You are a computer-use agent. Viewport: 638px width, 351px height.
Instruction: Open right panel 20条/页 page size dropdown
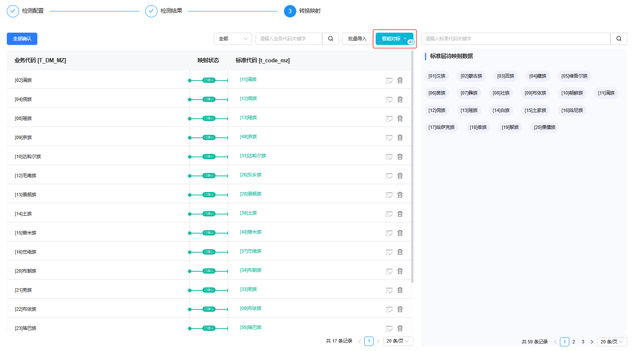(612, 342)
